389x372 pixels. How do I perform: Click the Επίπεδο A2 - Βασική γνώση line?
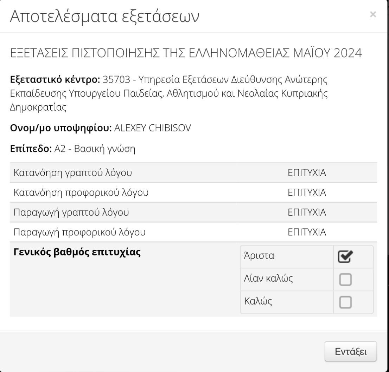coord(72,149)
